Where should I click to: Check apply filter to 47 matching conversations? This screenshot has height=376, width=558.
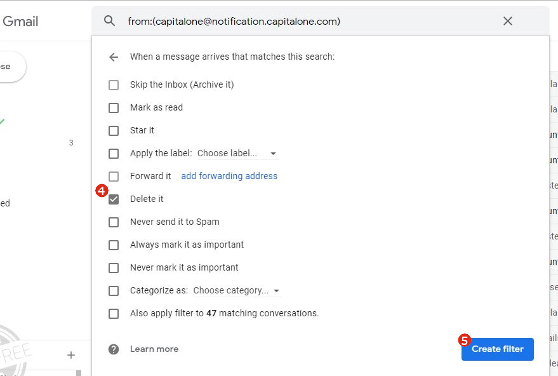coord(114,313)
